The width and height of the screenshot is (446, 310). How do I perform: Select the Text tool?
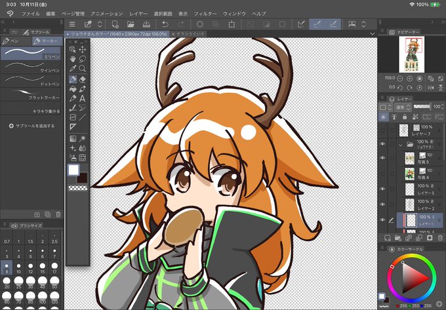pos(83,98)
